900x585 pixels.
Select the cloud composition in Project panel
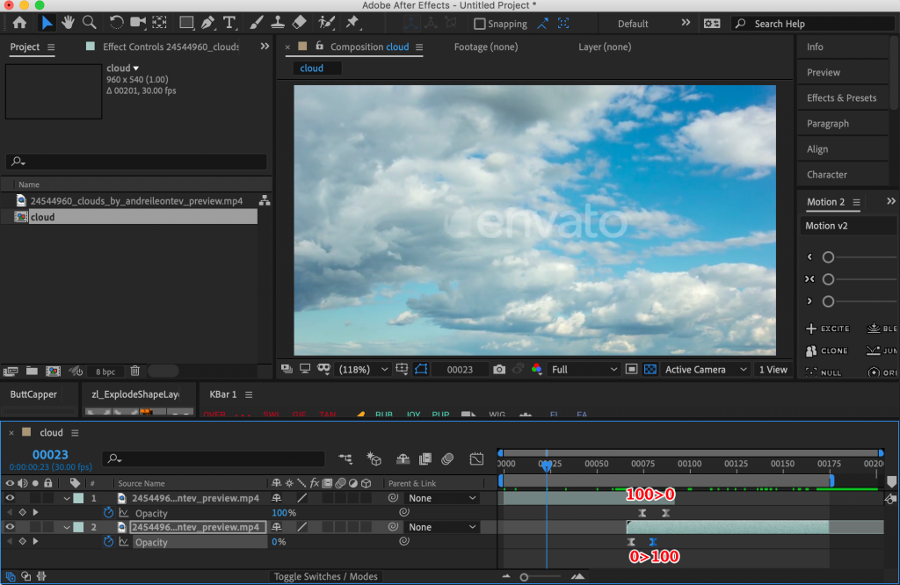42,217
